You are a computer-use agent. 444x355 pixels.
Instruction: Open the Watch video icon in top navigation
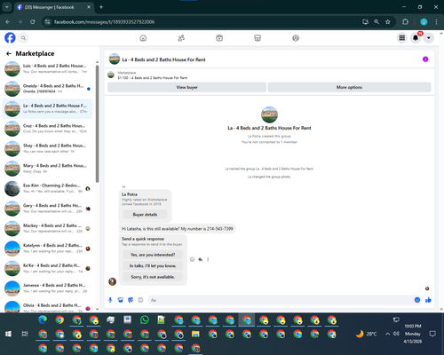point(219,38)
